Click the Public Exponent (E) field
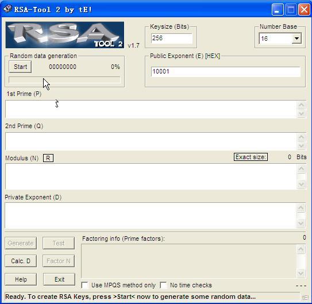Screen dimensions: 312x304 (x=226, y=71)
